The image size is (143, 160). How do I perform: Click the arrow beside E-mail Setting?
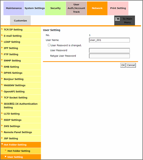(x=2, y=35)
